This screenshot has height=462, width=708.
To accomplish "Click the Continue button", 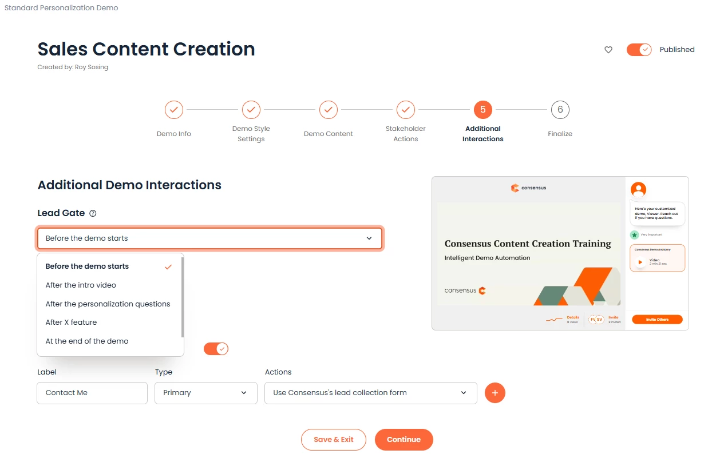I will (404, 440).
